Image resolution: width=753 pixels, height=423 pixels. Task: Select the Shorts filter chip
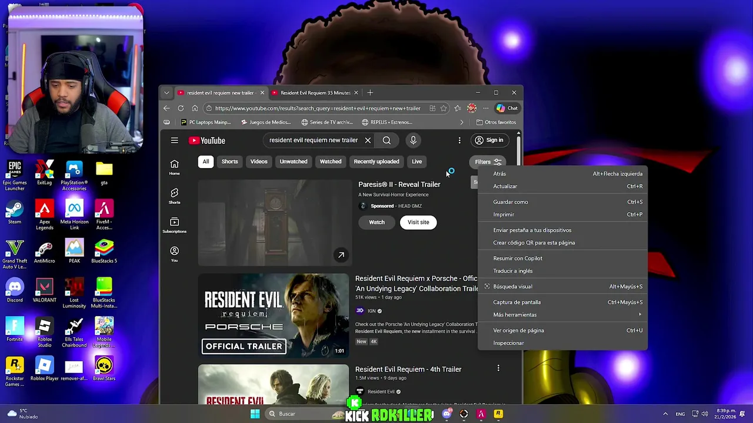point(229,162)
